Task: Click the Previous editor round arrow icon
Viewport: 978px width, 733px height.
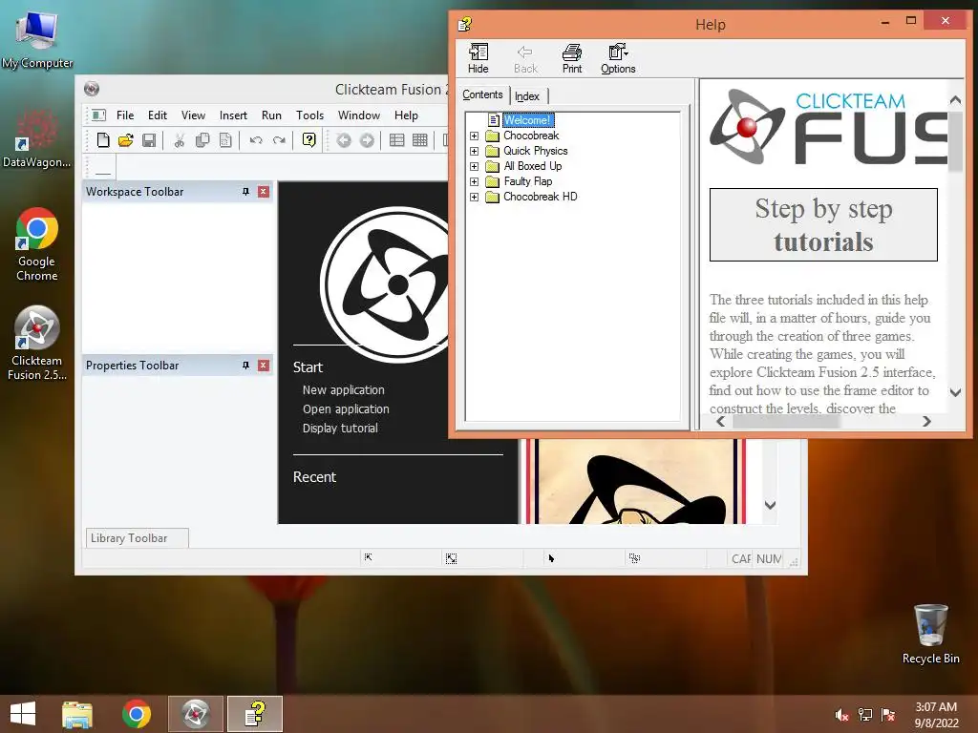Action: pos(344,140)
